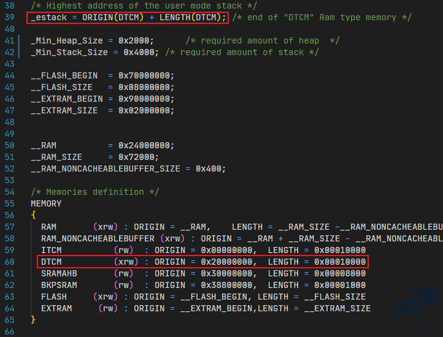Image resolution: width=443 pixels, height=337 pixels.
Task: Click __EXTRAM_BEGIN symbol on line 46
Action: (67, 99)
